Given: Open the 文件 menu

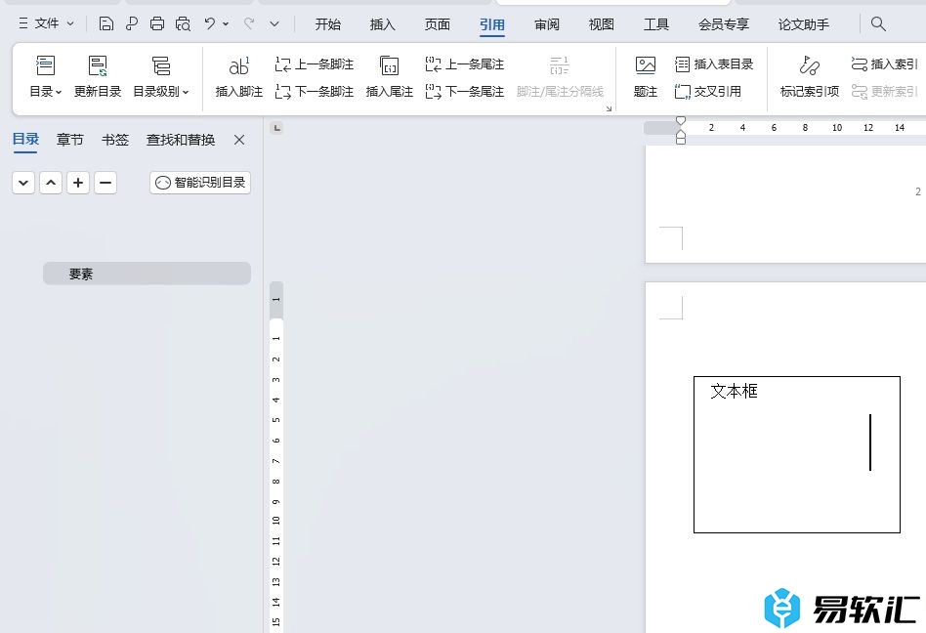Looking at the screenshot, I should pos(47,23).
